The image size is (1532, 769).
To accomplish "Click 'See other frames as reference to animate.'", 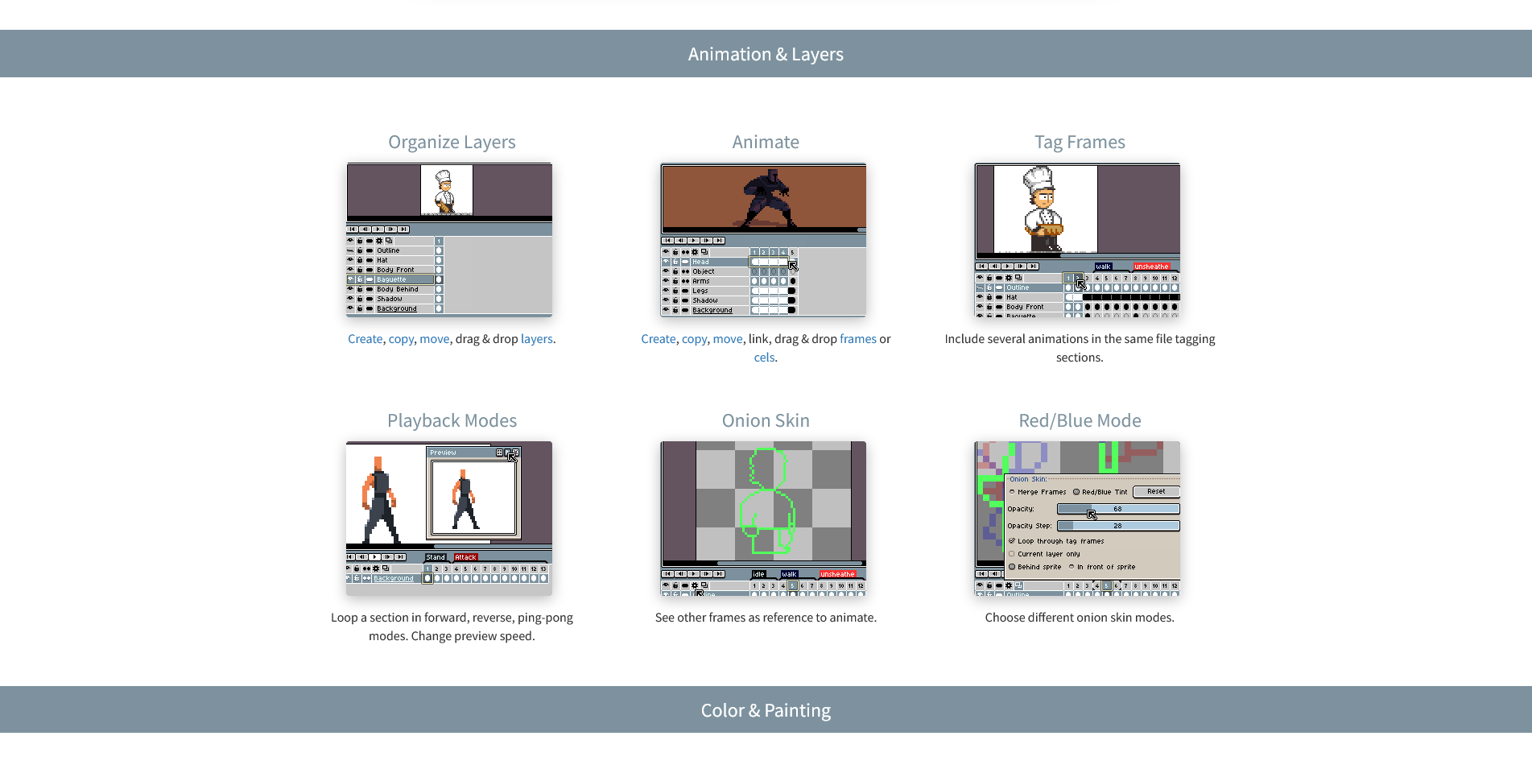I will point(766,618).
